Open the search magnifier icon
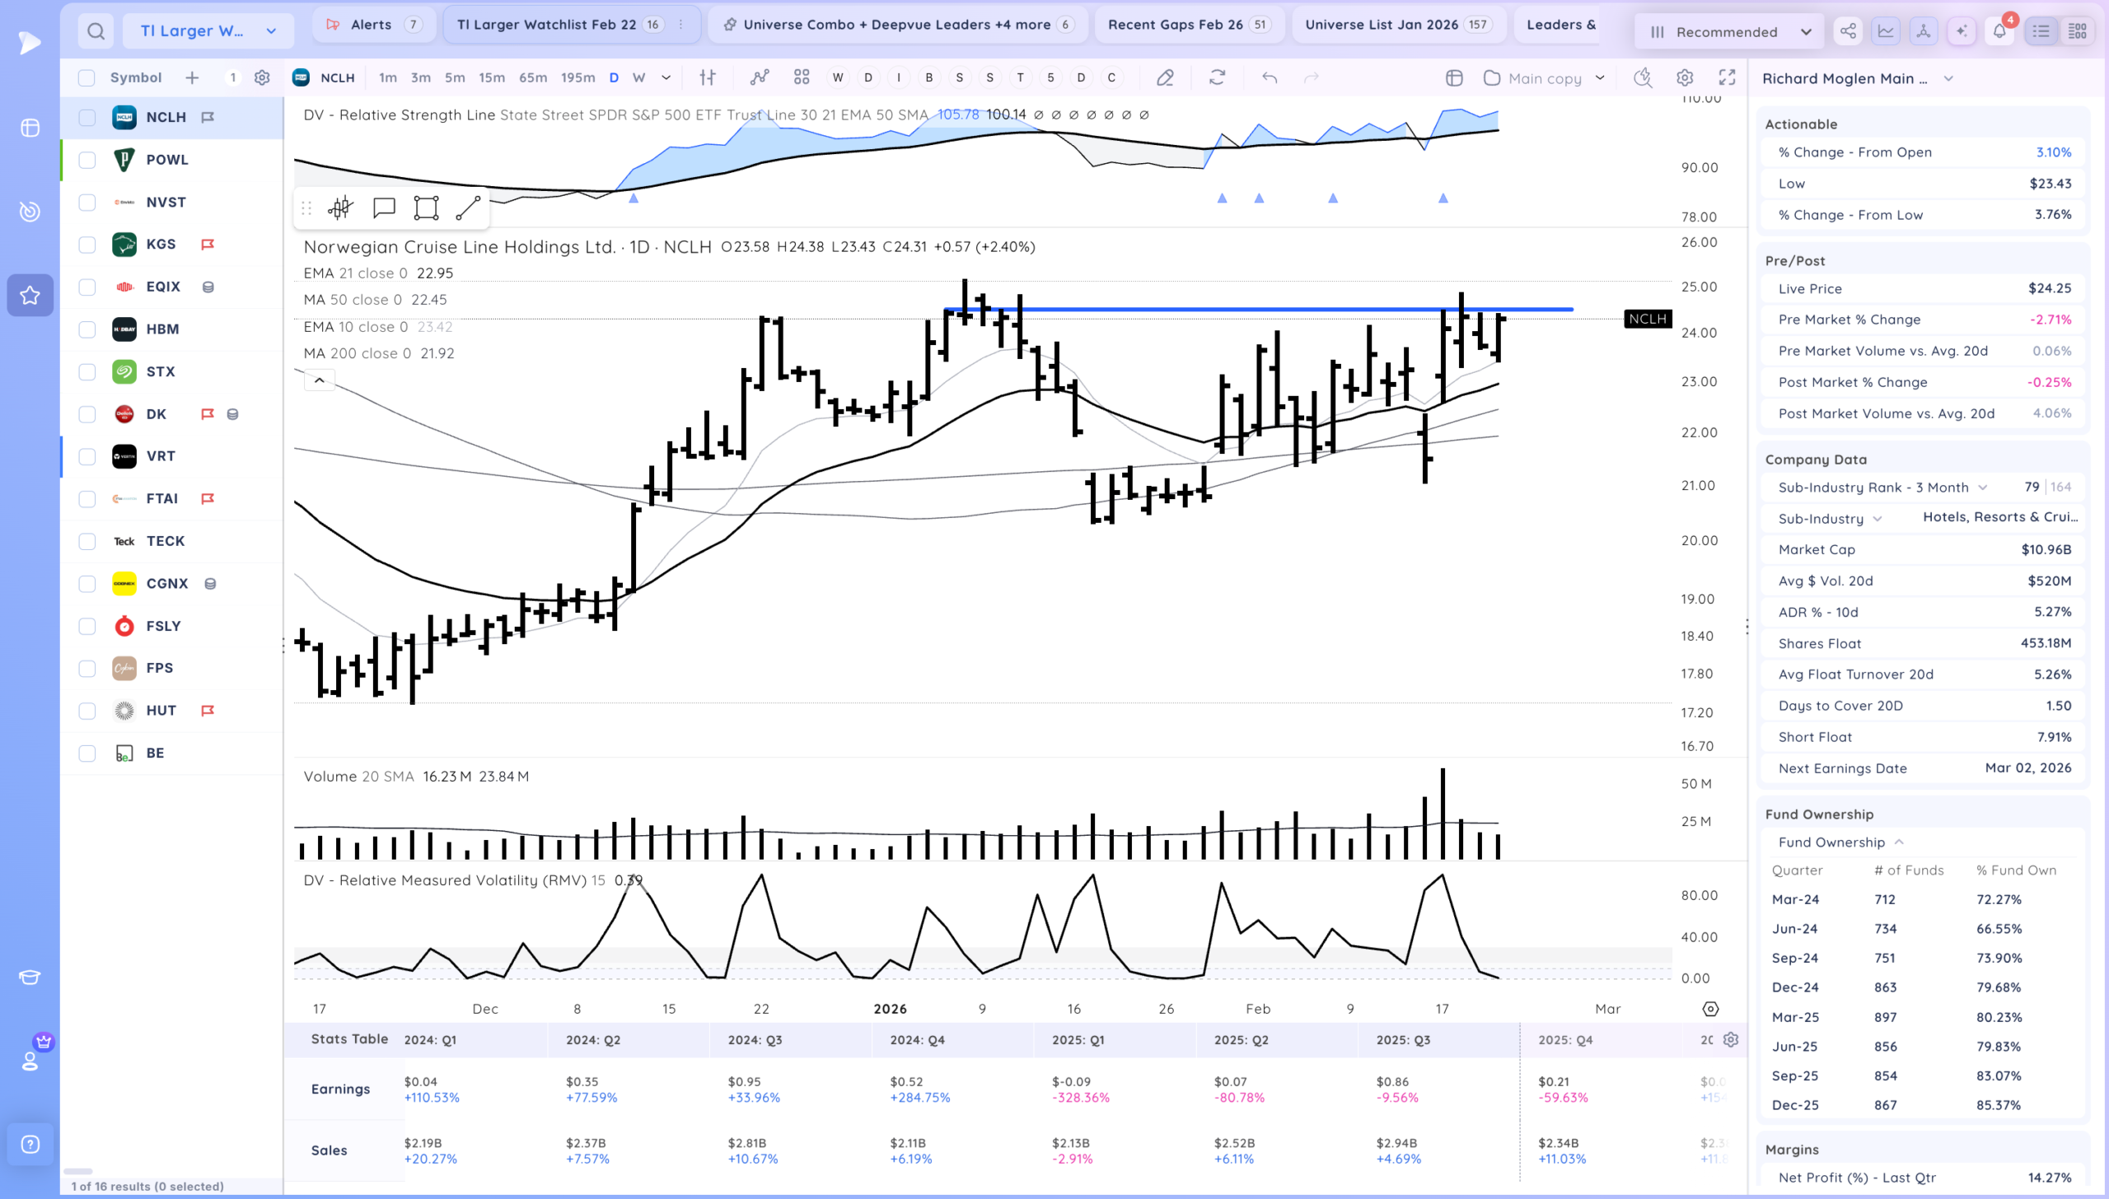 [x=96, y=31]
